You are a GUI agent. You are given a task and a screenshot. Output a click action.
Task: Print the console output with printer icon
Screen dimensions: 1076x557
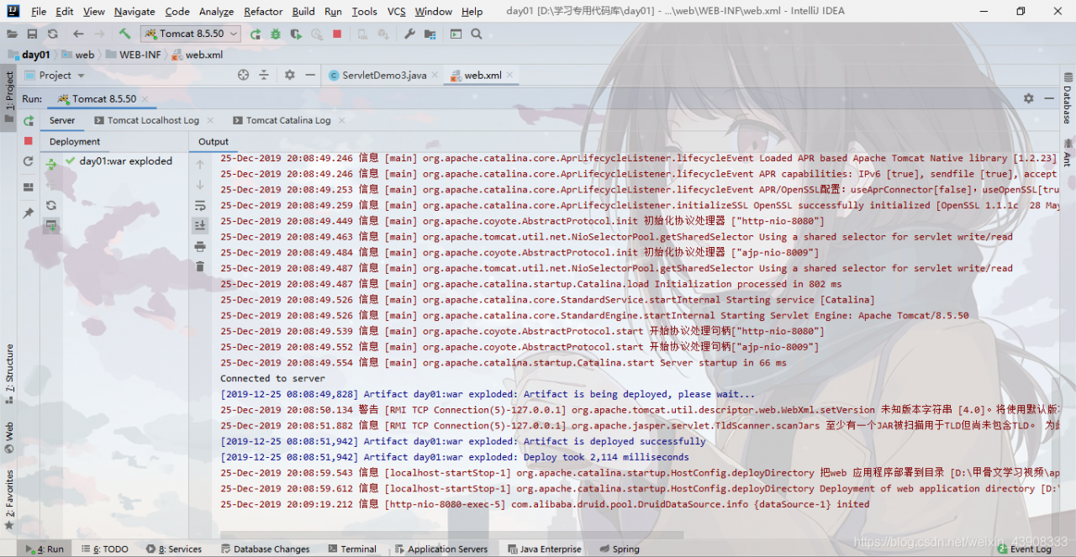[x=200, y=246]
